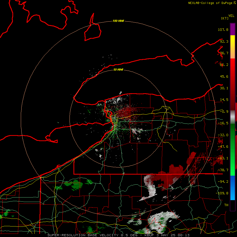Click the -32.0 legend value
Viewport: 237px width, 237px height.
[223, 135]
